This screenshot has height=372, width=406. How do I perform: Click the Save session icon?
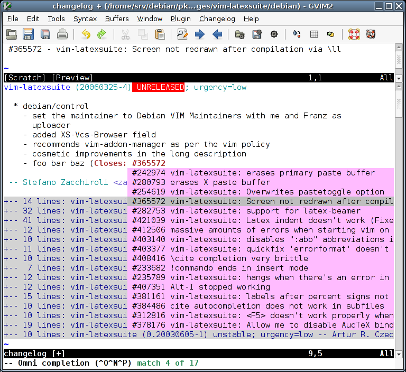(257, 34)
